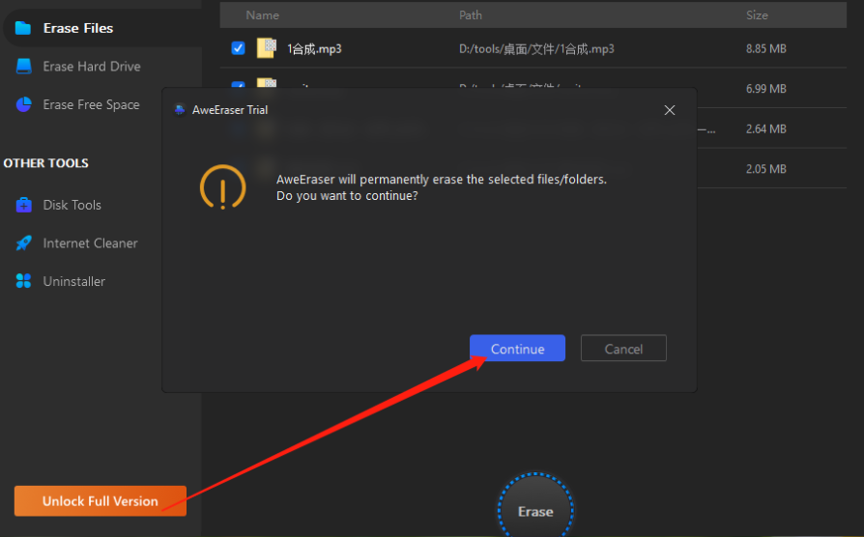Click path D:/tools/桌面/文件/1合成.mp3
This screenshot has width=864, height=537.
(x=536, y=49)
